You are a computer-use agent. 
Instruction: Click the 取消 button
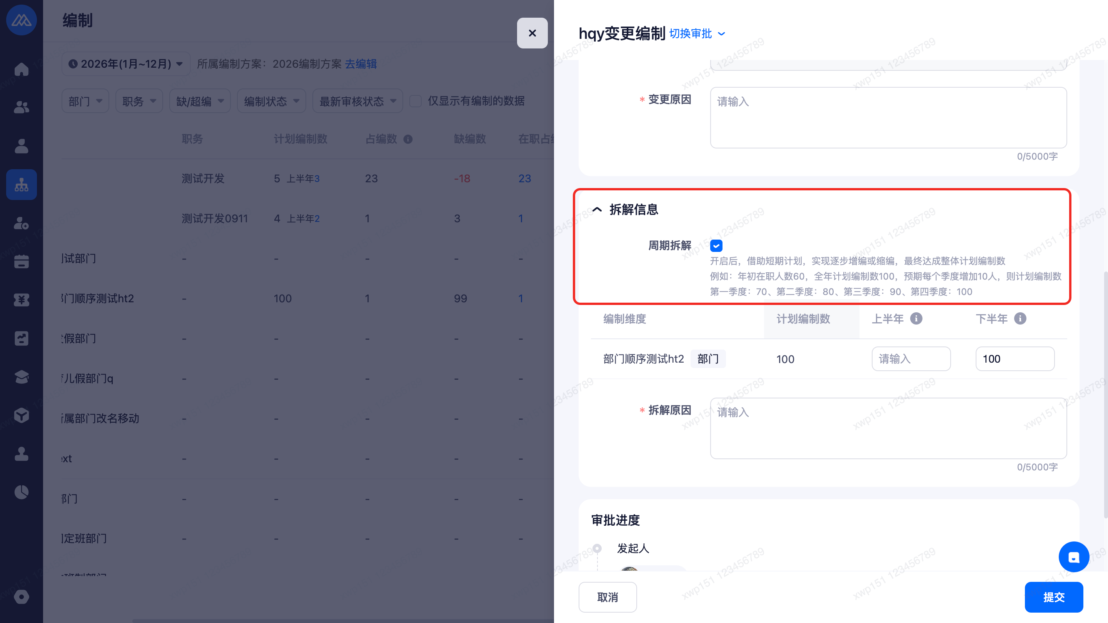(x=607, y=597)
